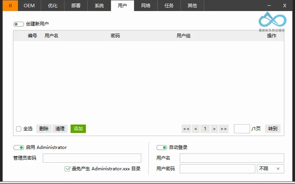
Task: Click the 用户组 column header
Action: [184, 36]
